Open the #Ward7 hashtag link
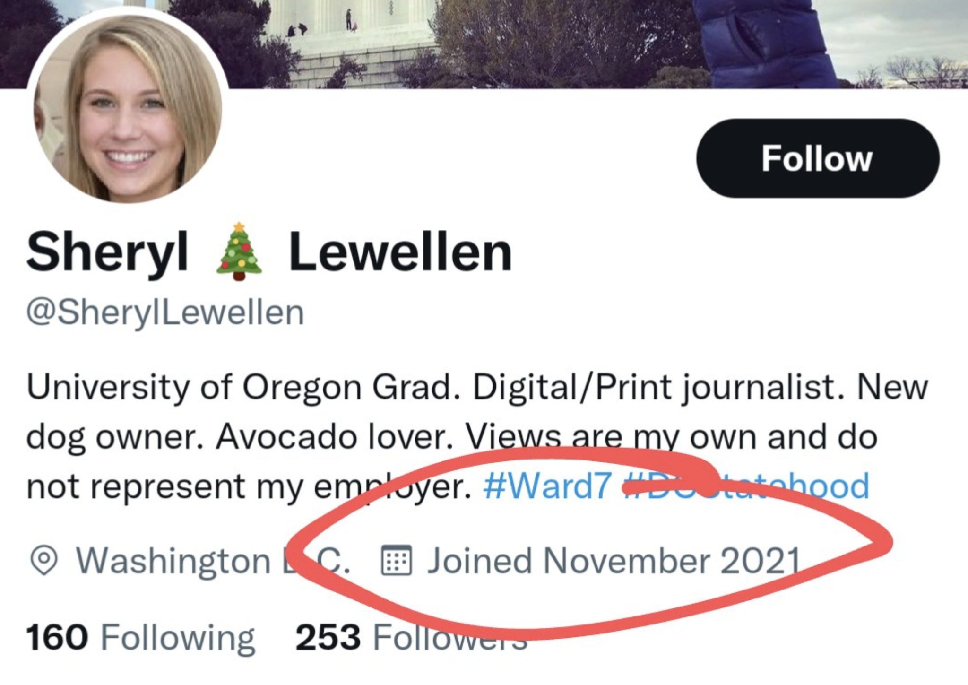This screenshot has height=685, width=968. 547,486
